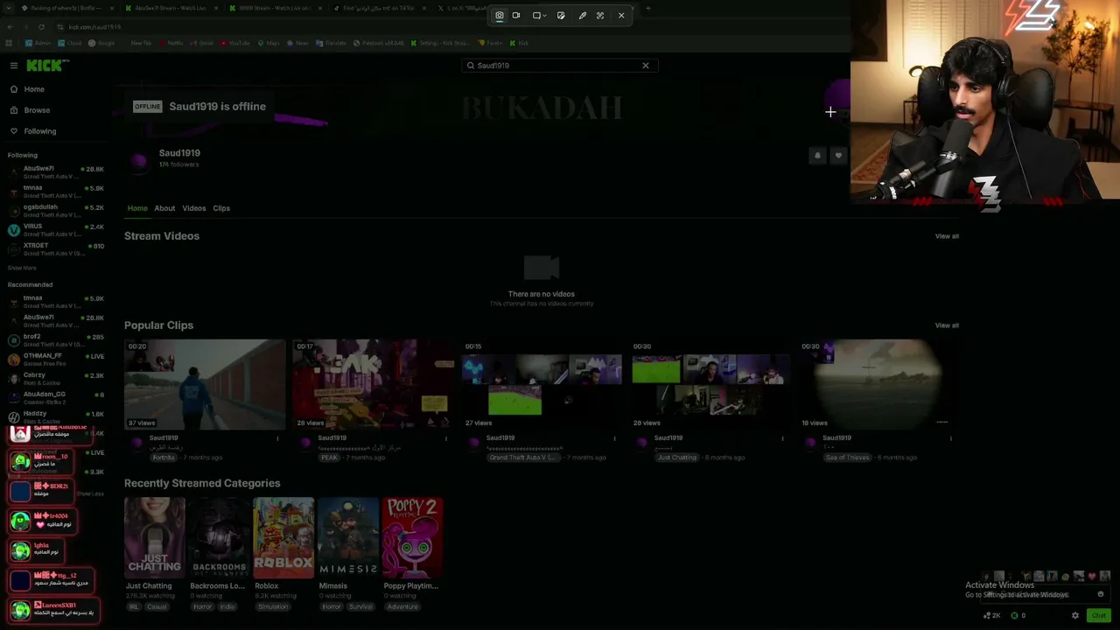
Task: Open OTHMAN_FF channel in Recommended list
Action: [56, 360]
